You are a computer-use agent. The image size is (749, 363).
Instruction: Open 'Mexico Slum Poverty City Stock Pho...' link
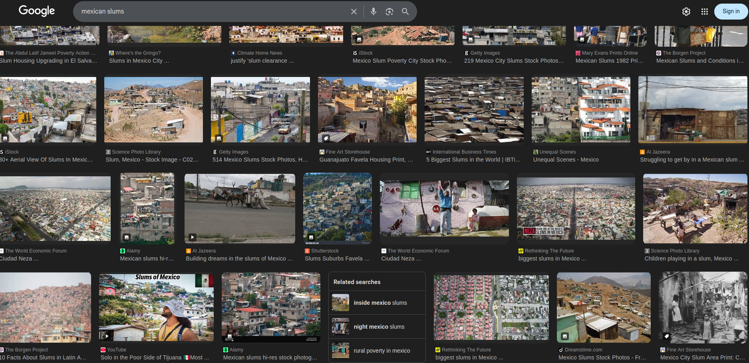click(402, 61)
